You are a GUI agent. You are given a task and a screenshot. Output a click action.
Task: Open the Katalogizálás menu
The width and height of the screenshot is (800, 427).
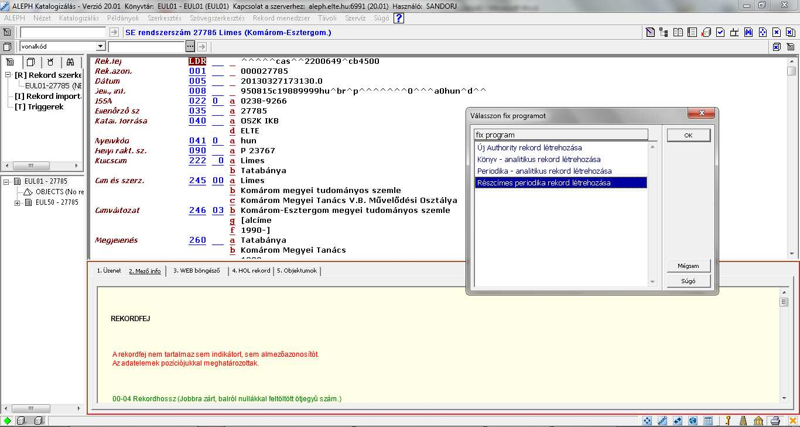79,18
